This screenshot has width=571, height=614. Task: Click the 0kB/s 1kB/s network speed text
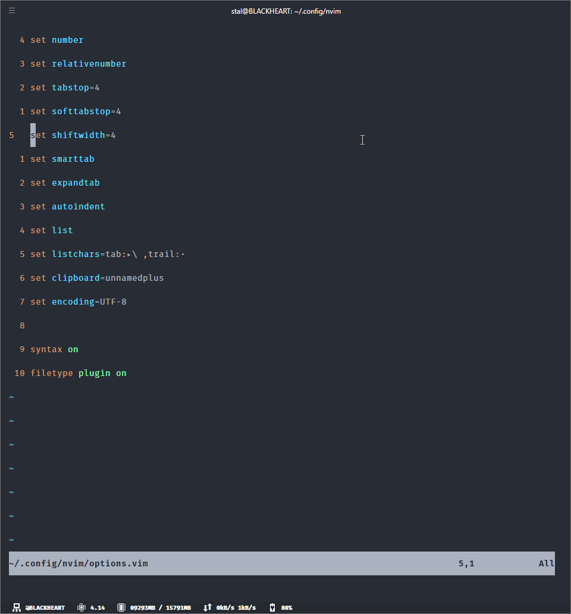[x=236, y=607]
